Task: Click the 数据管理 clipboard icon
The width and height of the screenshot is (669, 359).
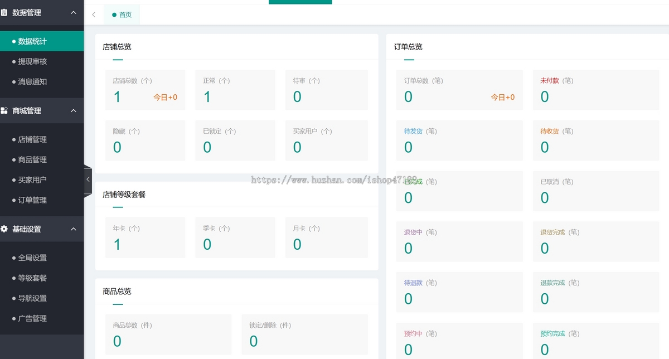Action: point(4,12)
